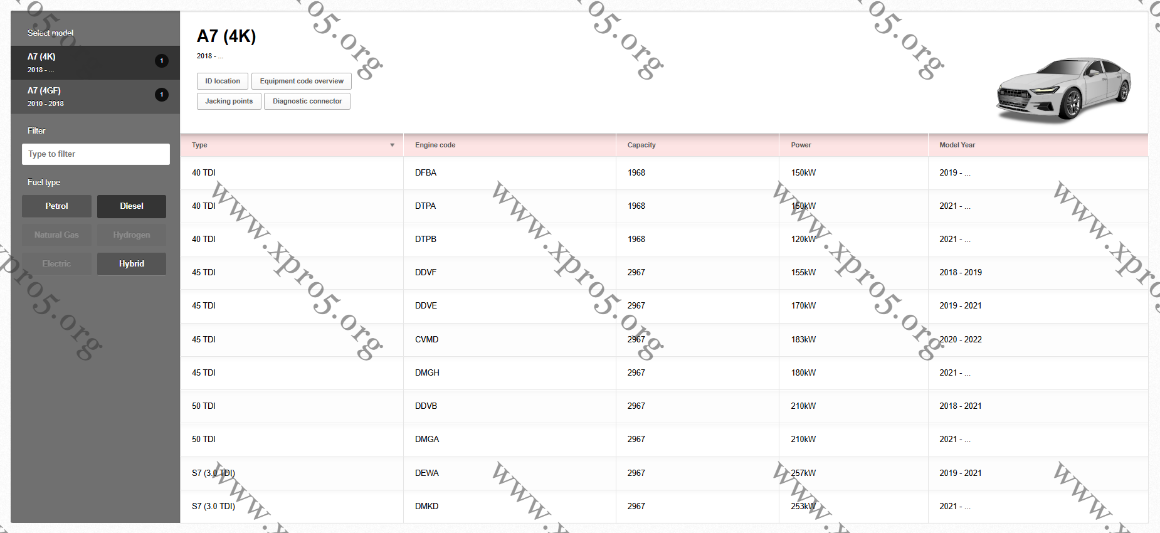The width and height of the screenshot is (1160, 533).
Task: Open ID location
Action: pos(223,81)
